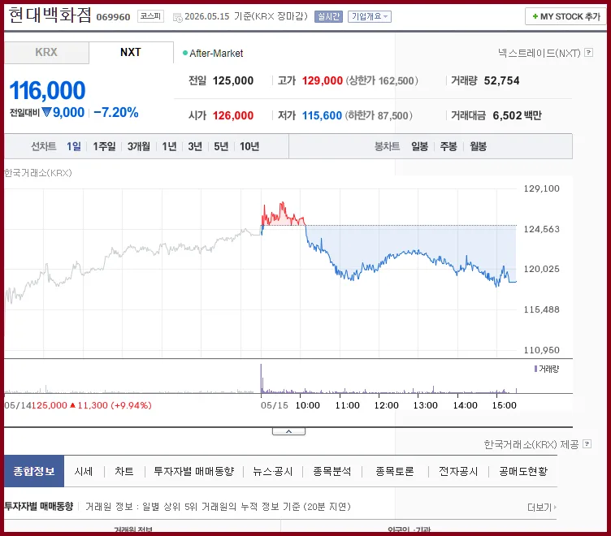Screen dimensions: 611x536
Task: Click the 저가 value 115,600
Action: [x=322, y=115]
